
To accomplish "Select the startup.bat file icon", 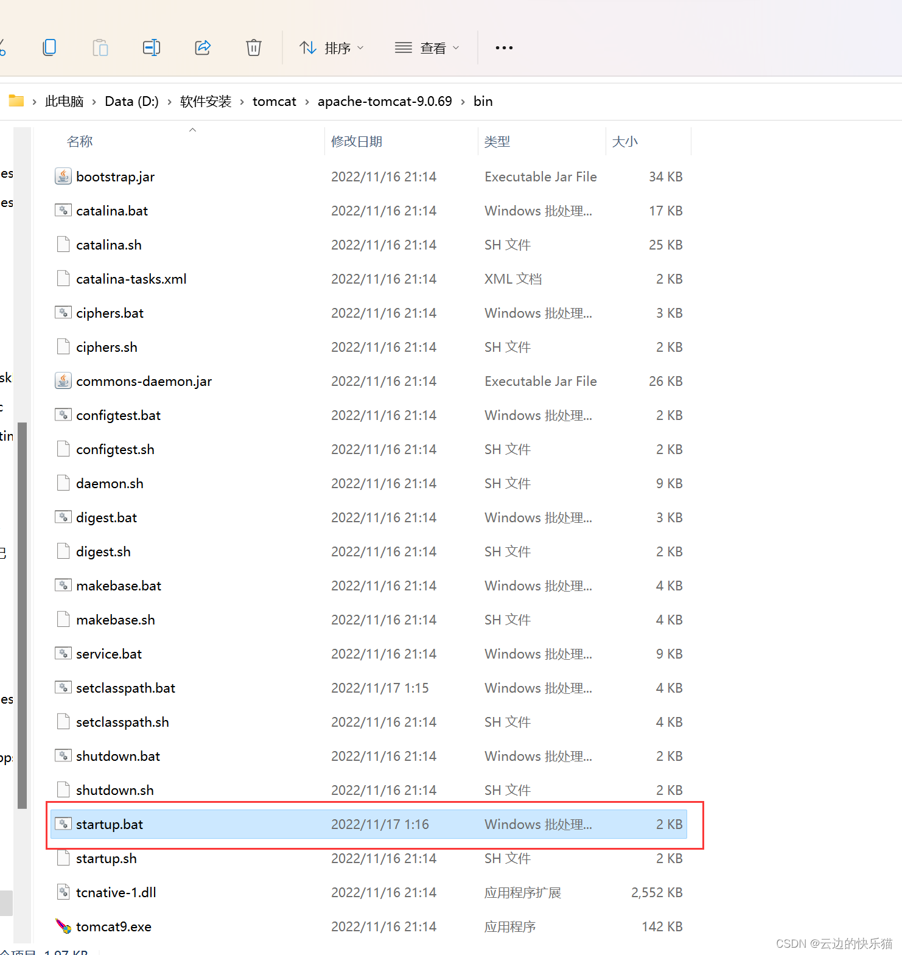I will [x=63, y=824].
